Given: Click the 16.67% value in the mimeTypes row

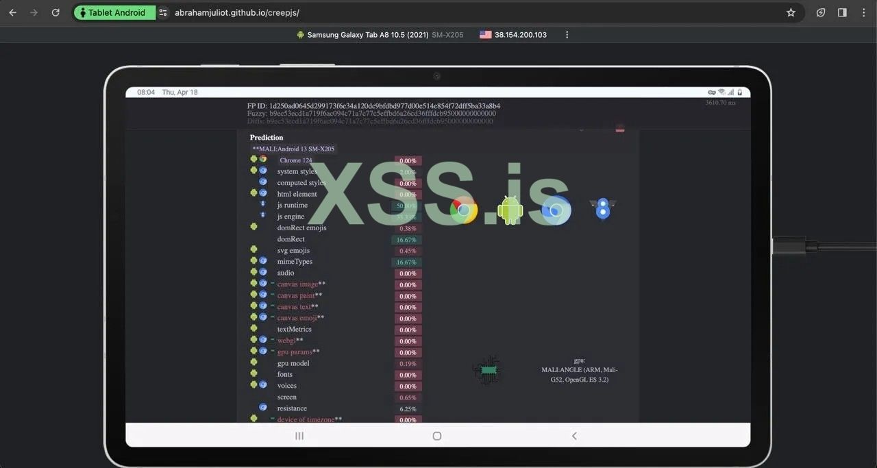Looking at the screenshot, I should pos(406,262).
